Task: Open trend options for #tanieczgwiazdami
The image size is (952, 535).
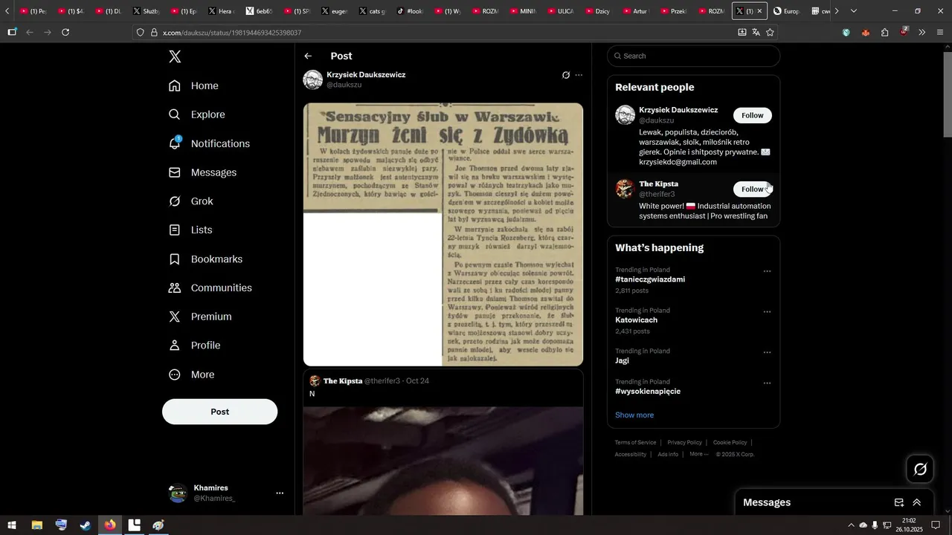Action: 767,271
